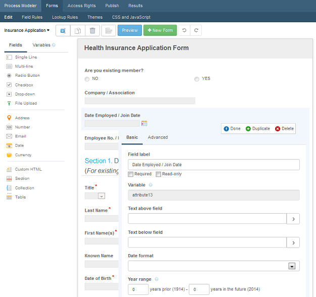Open calendar picker for Date Employed
The height and width of the screenshot is (297, 316).
144,123
